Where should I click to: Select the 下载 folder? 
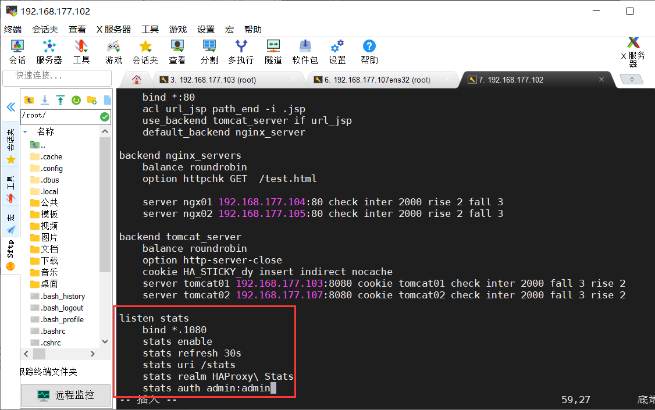pos(44,261)
